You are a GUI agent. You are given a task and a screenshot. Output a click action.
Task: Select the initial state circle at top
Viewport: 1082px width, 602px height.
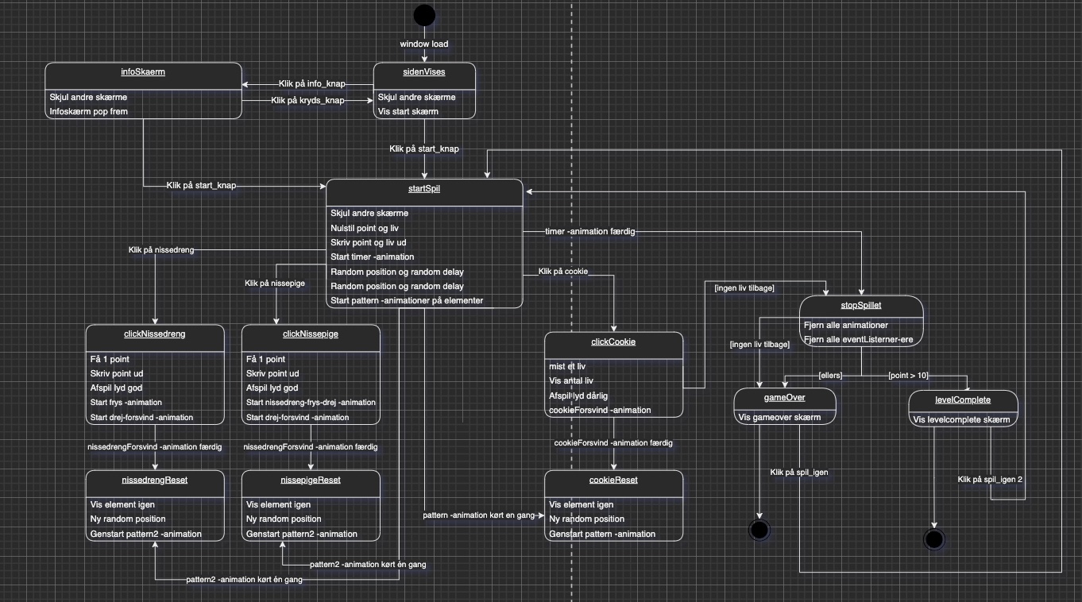click(x=424, y=14)
